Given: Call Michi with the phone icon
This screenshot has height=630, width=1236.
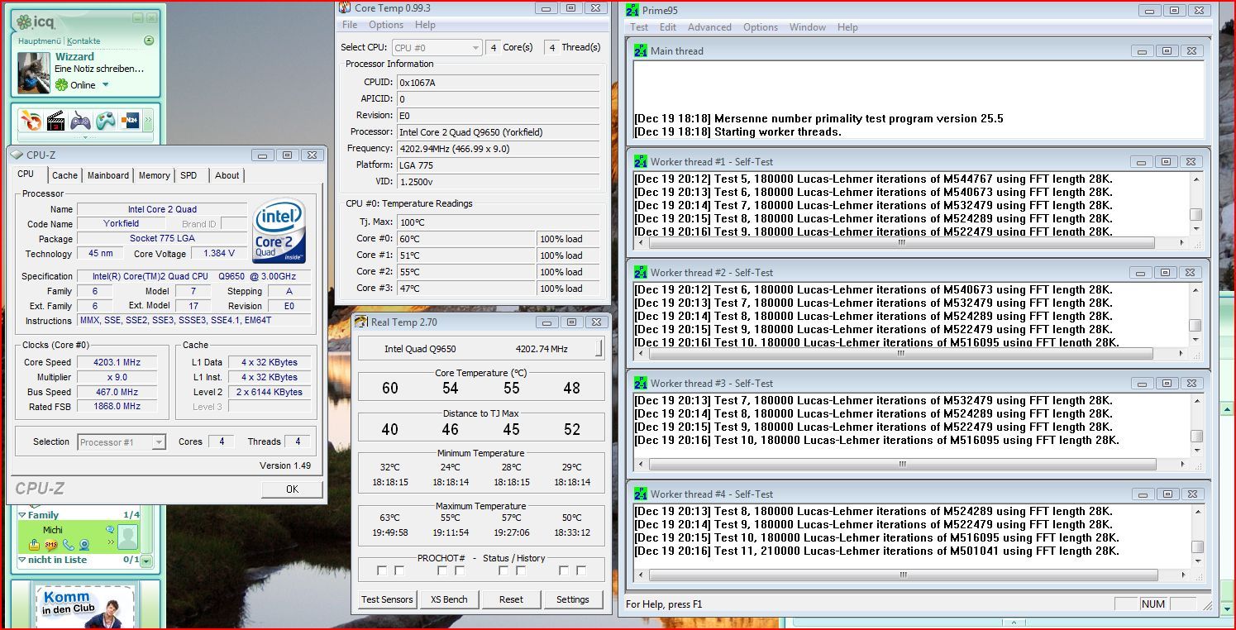Looking at the screenshot, I should click(x=68, y=545).
